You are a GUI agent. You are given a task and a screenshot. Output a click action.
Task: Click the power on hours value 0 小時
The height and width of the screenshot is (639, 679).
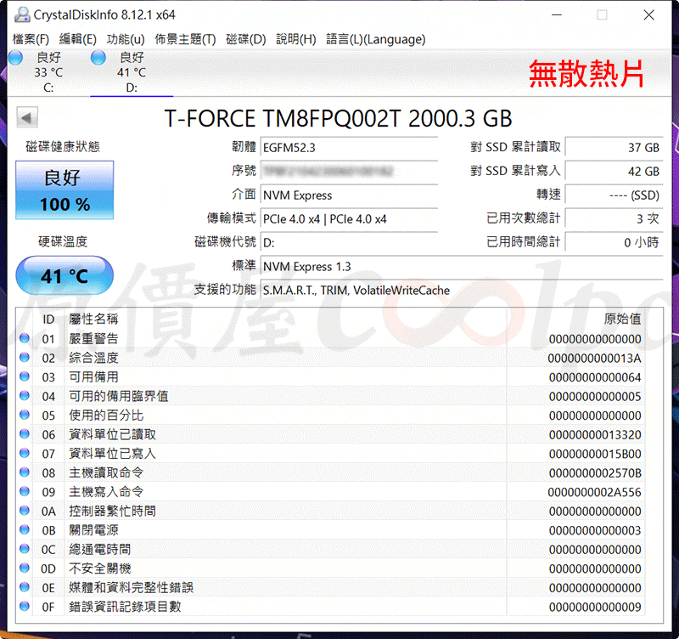pyautogui.click(x=614, y=242)
